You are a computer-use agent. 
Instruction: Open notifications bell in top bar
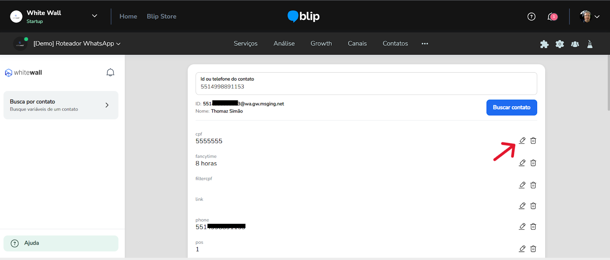coord(551,16)
